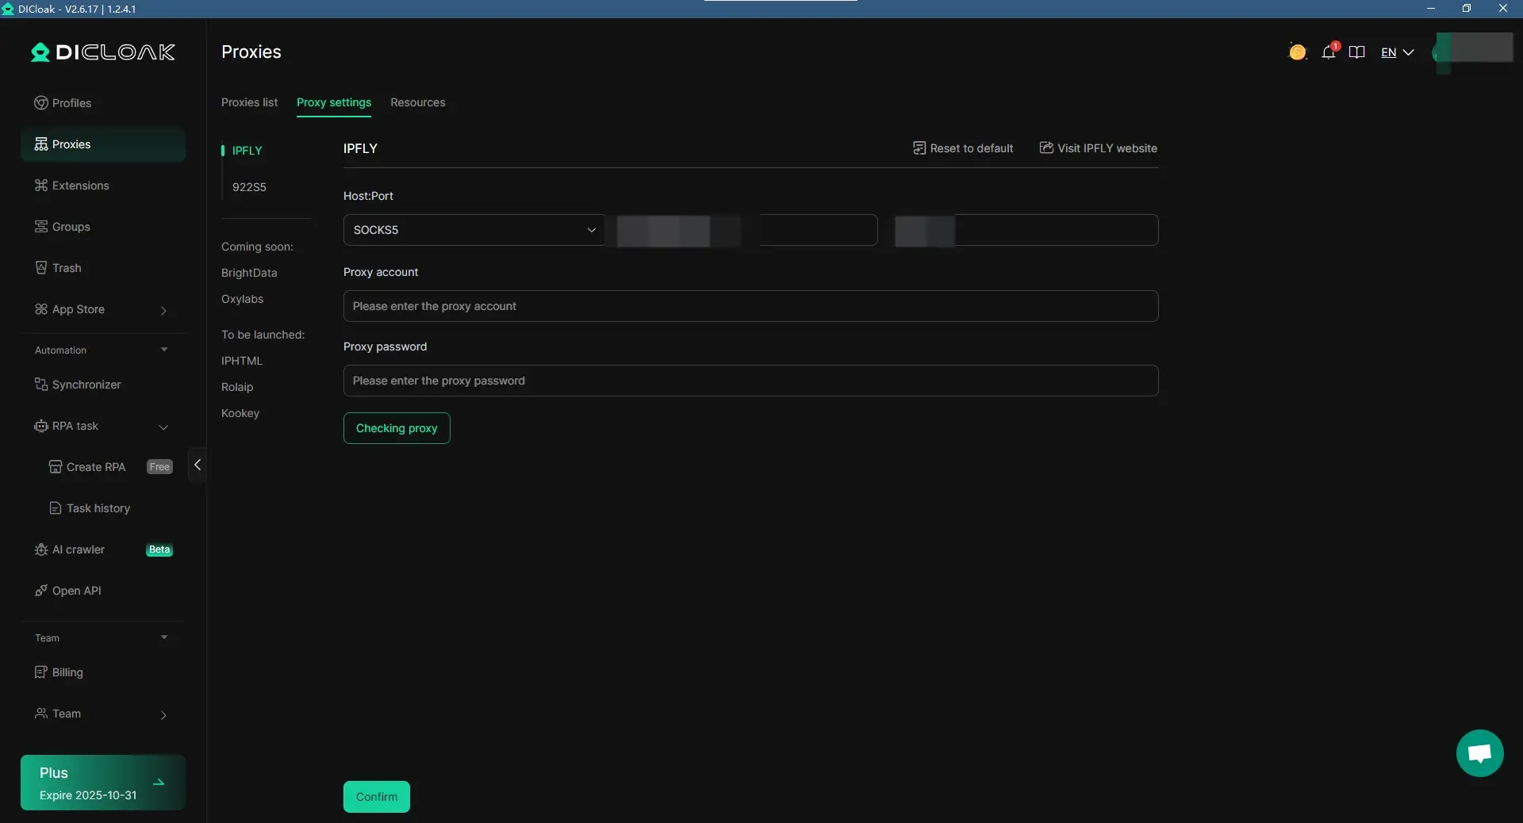
Task: Open the Plus plan upgrade arrow
Action: click(x=159, y=783)
